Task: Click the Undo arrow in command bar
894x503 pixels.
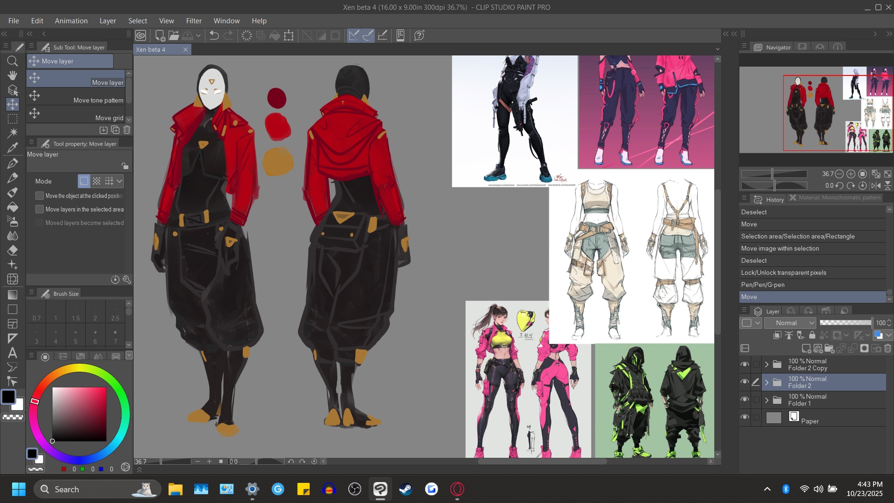Action: pyautogui.click(x=214, y=35)
